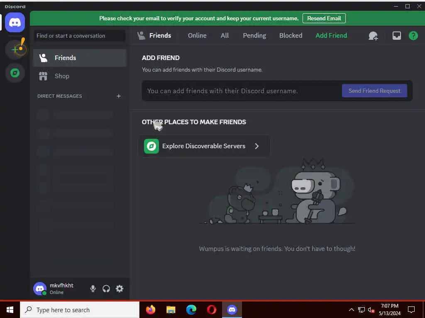Open Opera browser from the taskbar
The width and height of the screenshot is (425, 318).
click(x=211, y=310)
